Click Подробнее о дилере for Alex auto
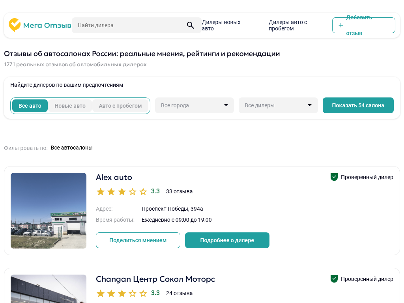The height and width of the screenshot is (303, 404). point(227,240)
